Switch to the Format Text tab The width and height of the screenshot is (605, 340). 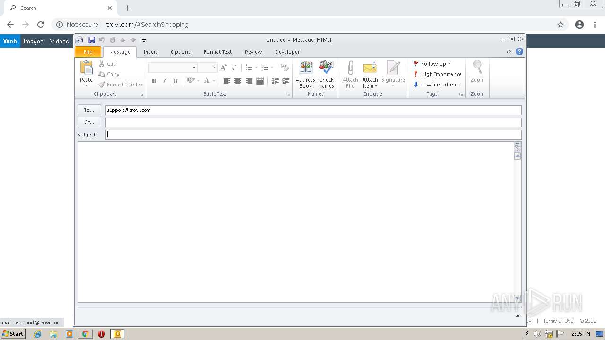pyautogui.click(x=217, y=52)
